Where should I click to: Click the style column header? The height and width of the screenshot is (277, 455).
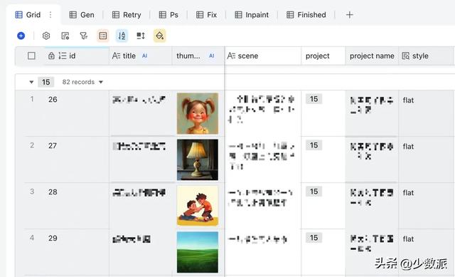point(426,56)
